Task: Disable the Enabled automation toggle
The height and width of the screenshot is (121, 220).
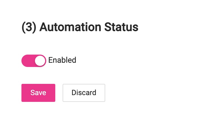Action: tap(34, 60)
